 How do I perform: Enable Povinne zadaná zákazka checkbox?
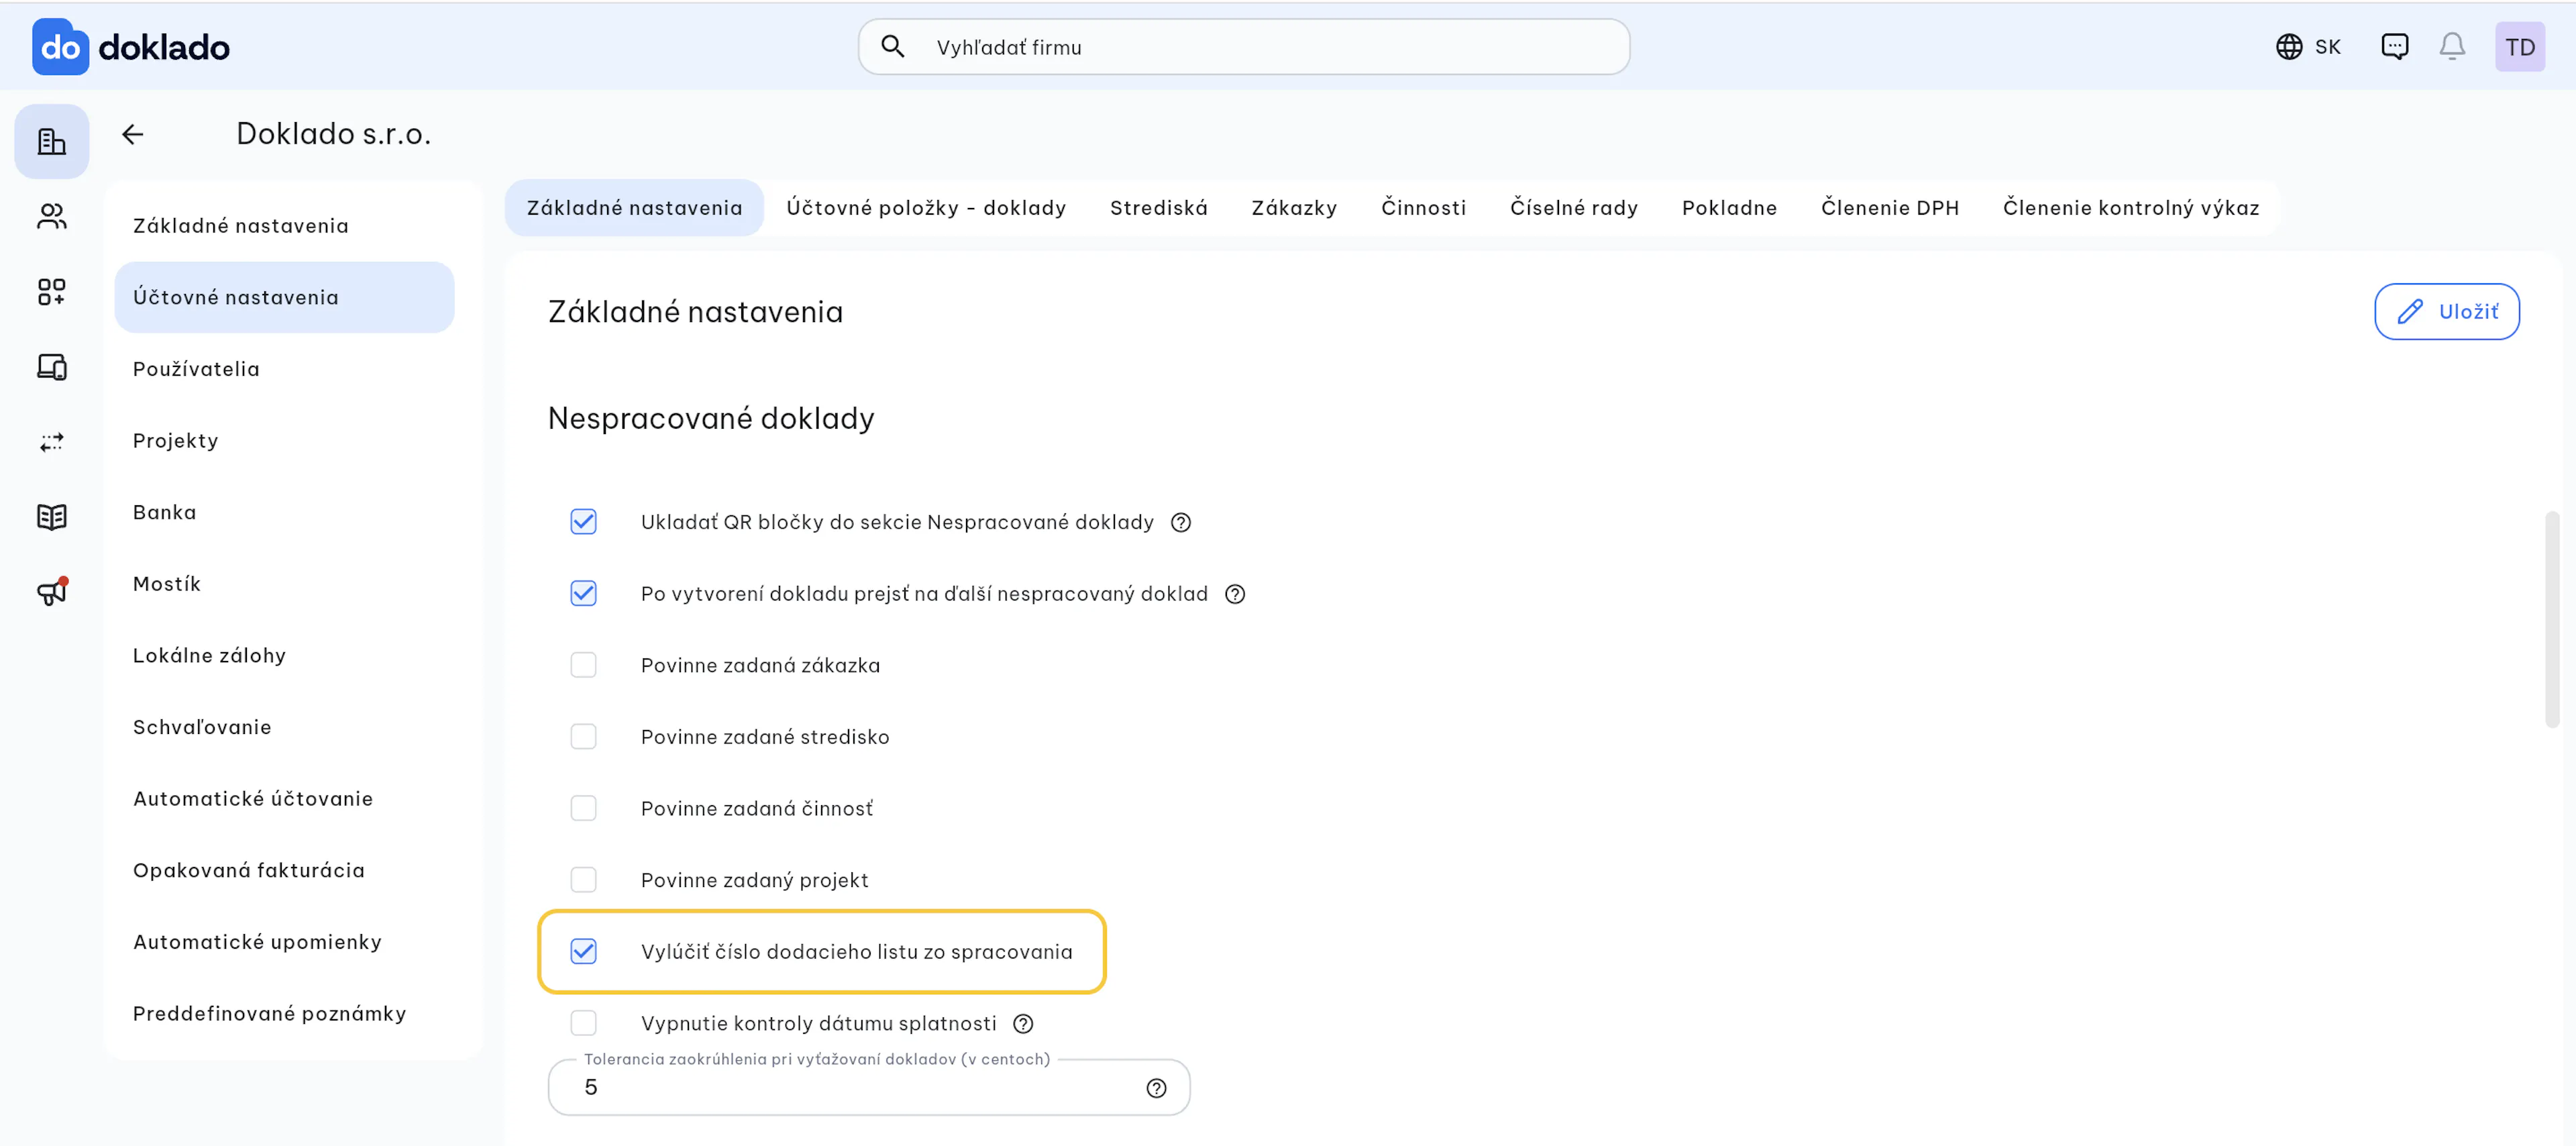click(x=583, y=665)
